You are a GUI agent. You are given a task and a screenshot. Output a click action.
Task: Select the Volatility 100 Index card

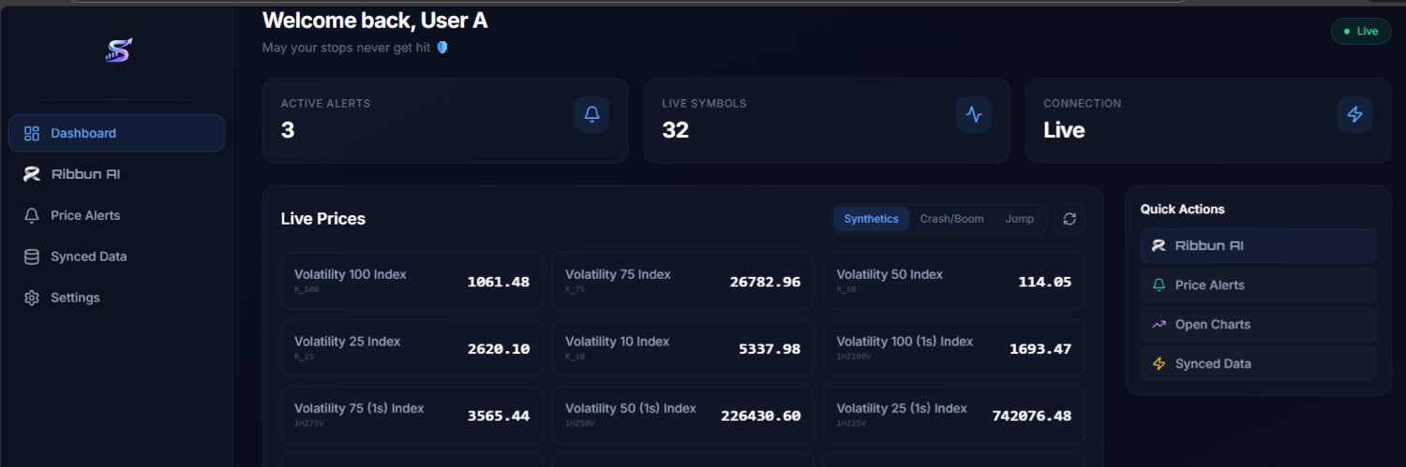(411, 281)
